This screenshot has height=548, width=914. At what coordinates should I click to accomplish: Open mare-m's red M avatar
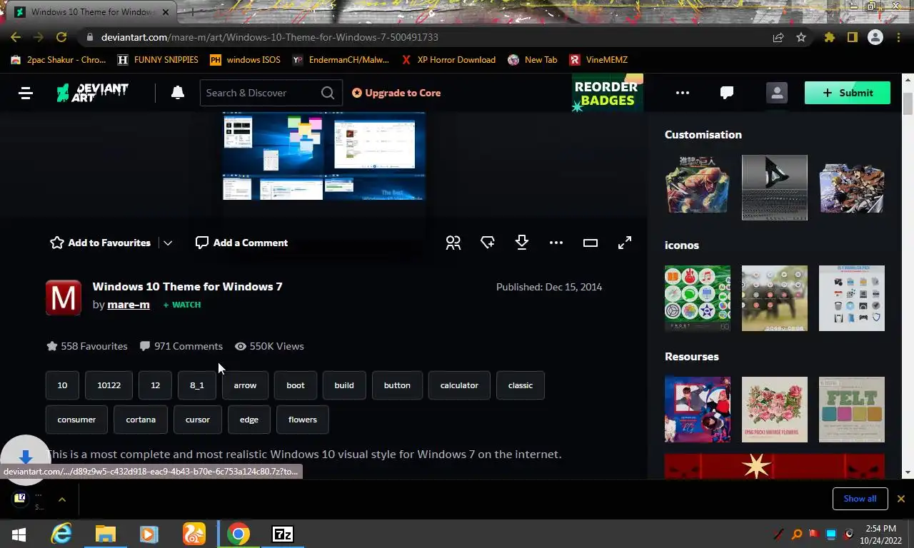pyautogui.click(x=64, y=298)
